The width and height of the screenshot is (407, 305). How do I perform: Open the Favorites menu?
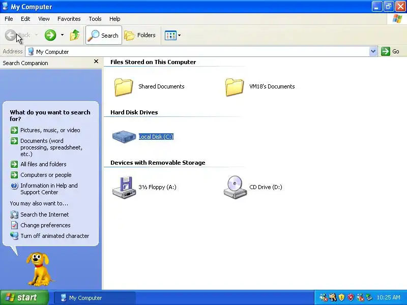69,19
